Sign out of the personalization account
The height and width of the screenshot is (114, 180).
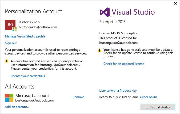pyautogui.click(x=11, y=43)
